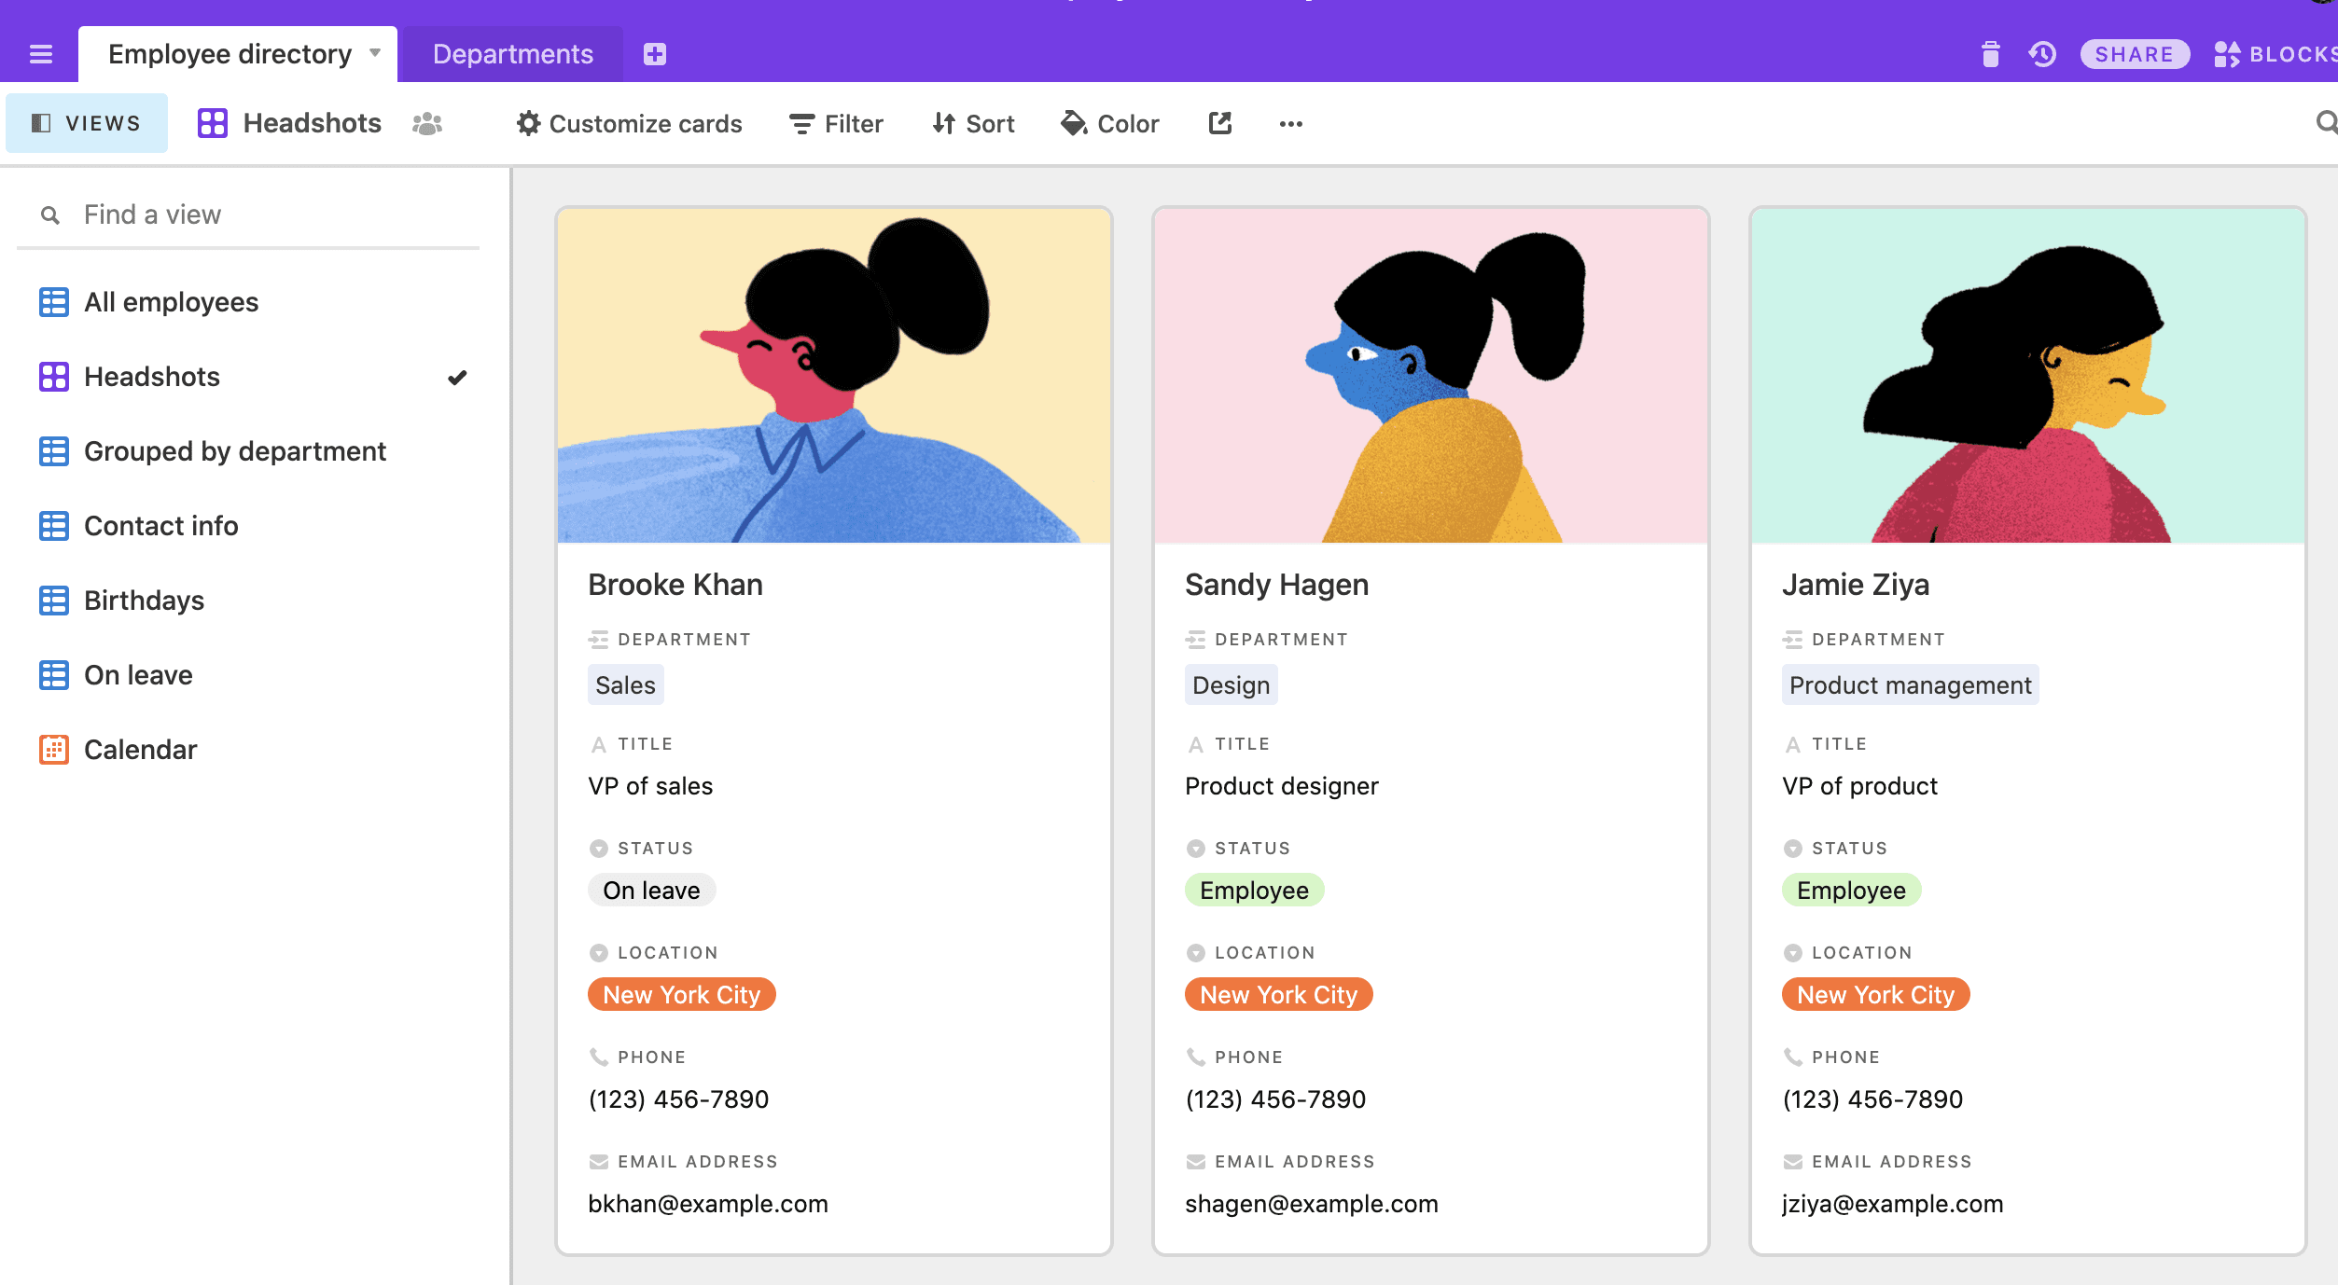Expand the Employee directory tab dropdown arrow

click(375, 53)
